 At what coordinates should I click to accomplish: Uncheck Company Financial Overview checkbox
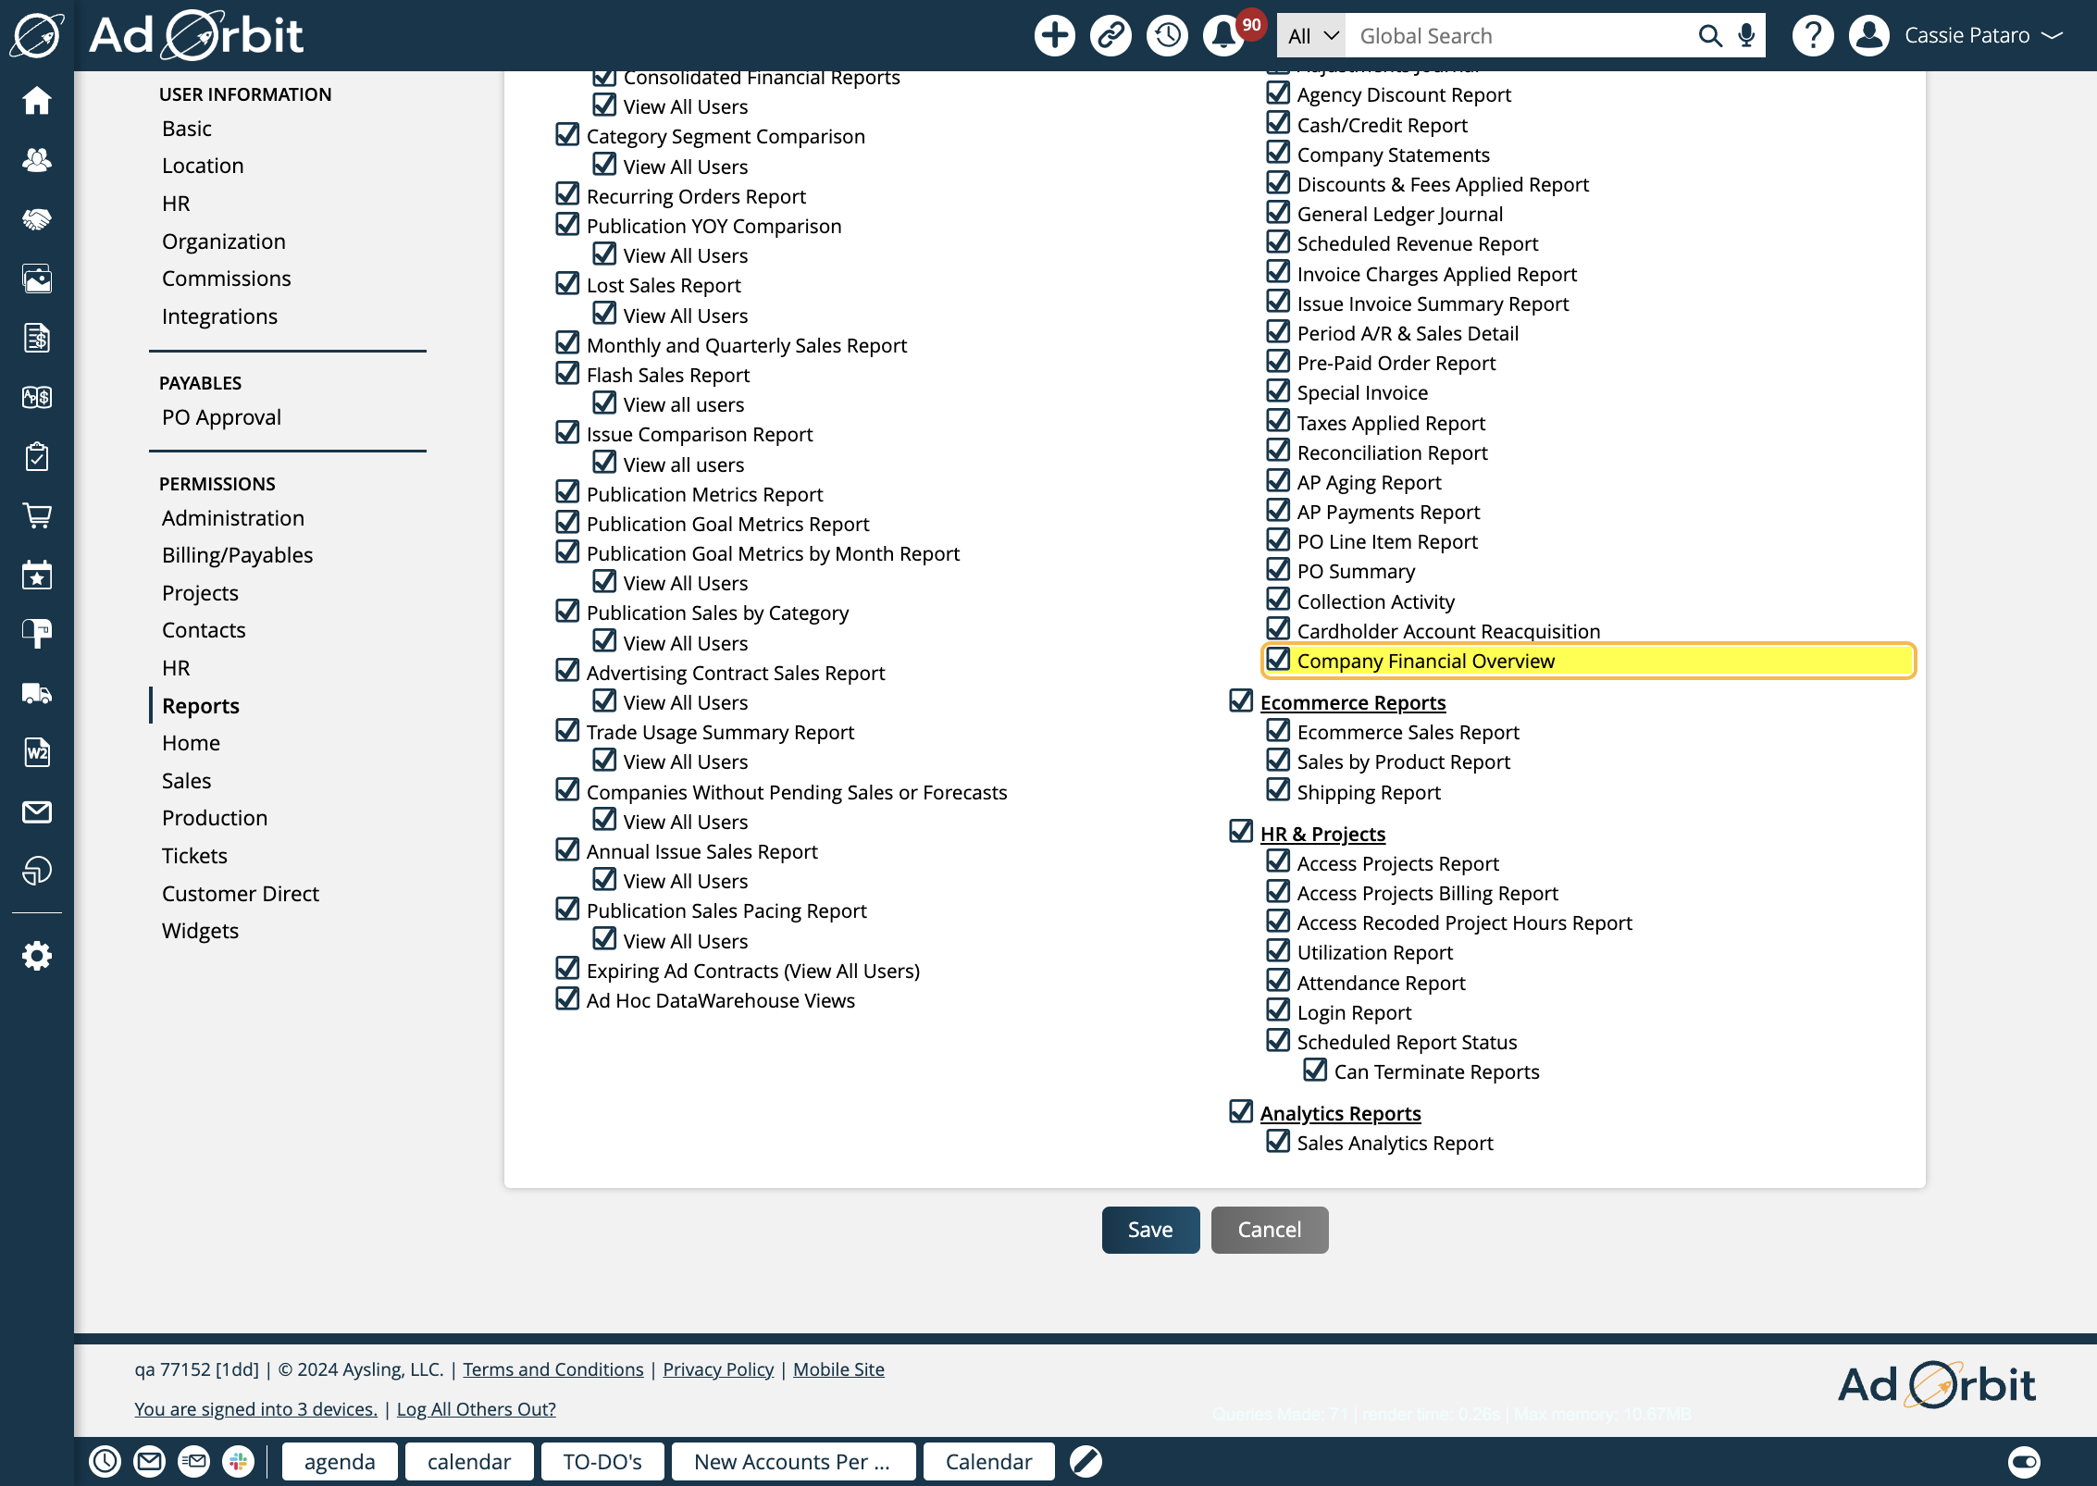[x=1278, y=660]
